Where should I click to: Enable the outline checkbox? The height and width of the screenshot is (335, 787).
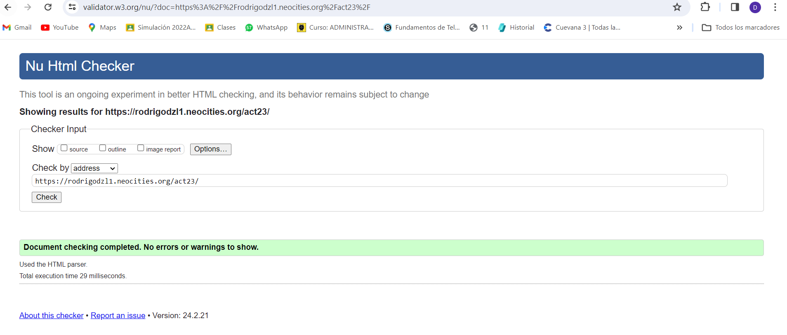tap(103, 148)
